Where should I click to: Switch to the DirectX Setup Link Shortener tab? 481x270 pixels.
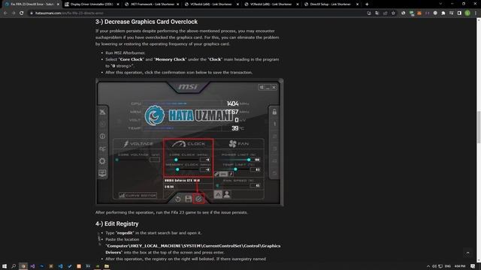tap(331, 4)
